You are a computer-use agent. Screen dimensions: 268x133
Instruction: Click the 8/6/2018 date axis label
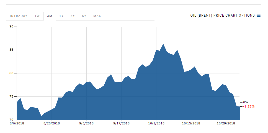tap(17, 123)
